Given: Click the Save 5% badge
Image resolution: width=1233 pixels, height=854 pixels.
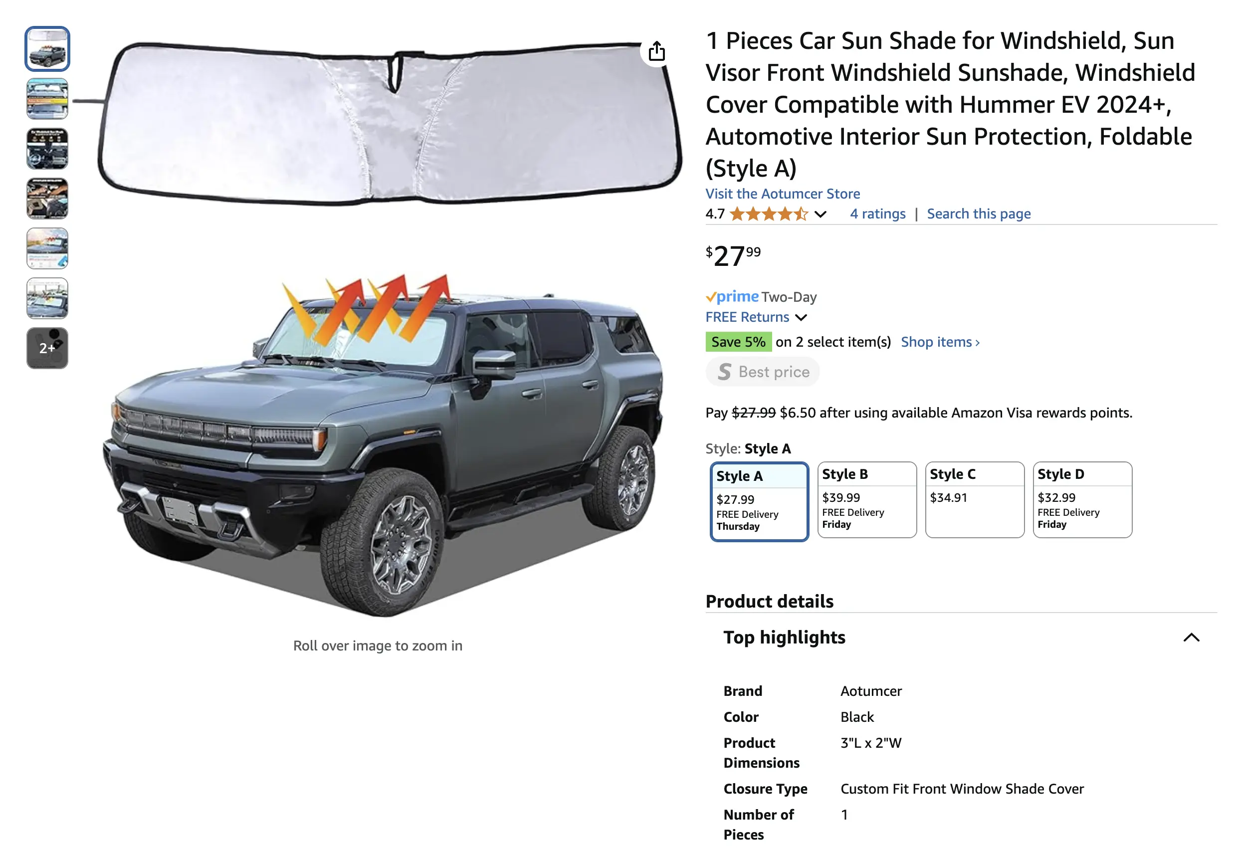Looking at the screenshot, I should 738,342.
